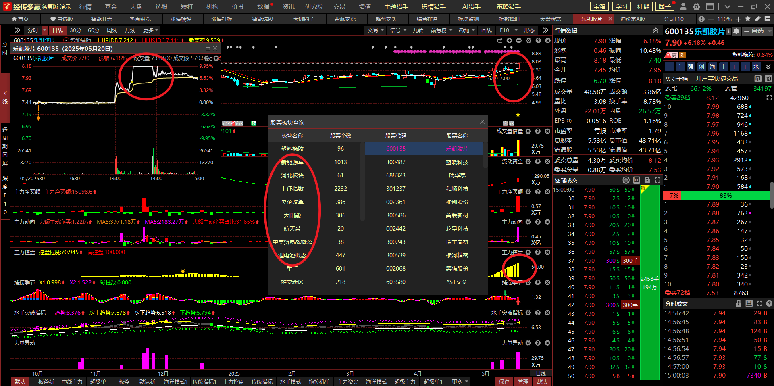Click the redo arrow icon above main K-line chart
Image resolution: width=774 pixels, height=386 pixels.
[499, 40]
